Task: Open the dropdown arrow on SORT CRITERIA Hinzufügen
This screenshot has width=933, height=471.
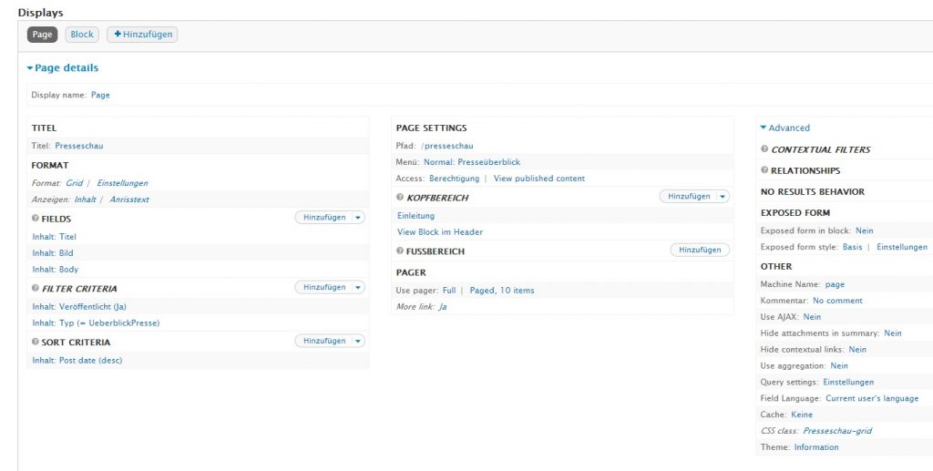Action: point(358,342)
